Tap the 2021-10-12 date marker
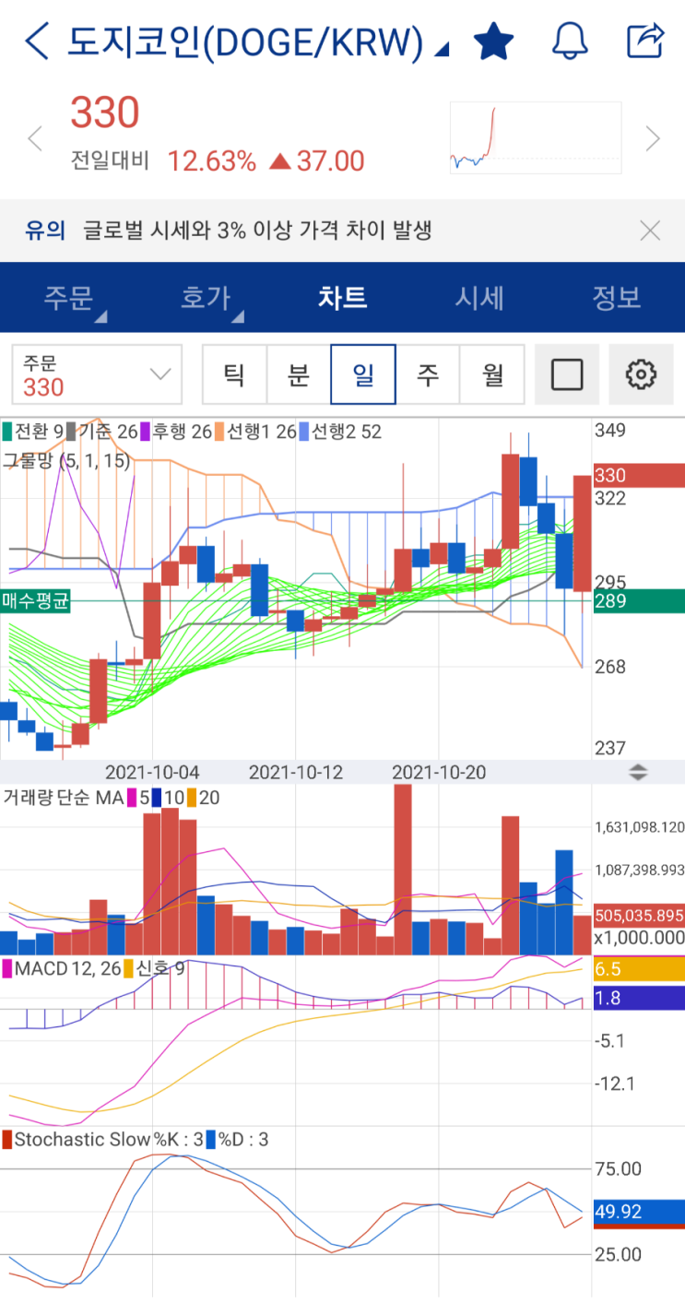Screen dimensions: 685x1315 tap(295, 772)
